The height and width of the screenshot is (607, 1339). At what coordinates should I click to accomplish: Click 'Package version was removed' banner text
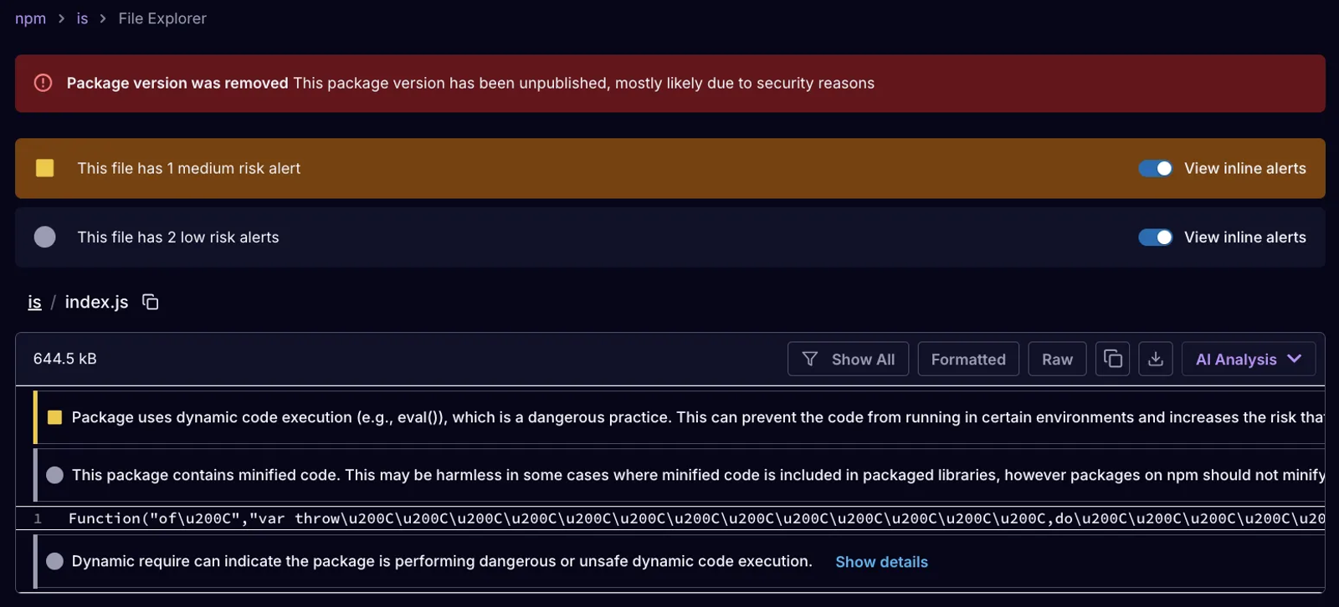pos(177,83)
